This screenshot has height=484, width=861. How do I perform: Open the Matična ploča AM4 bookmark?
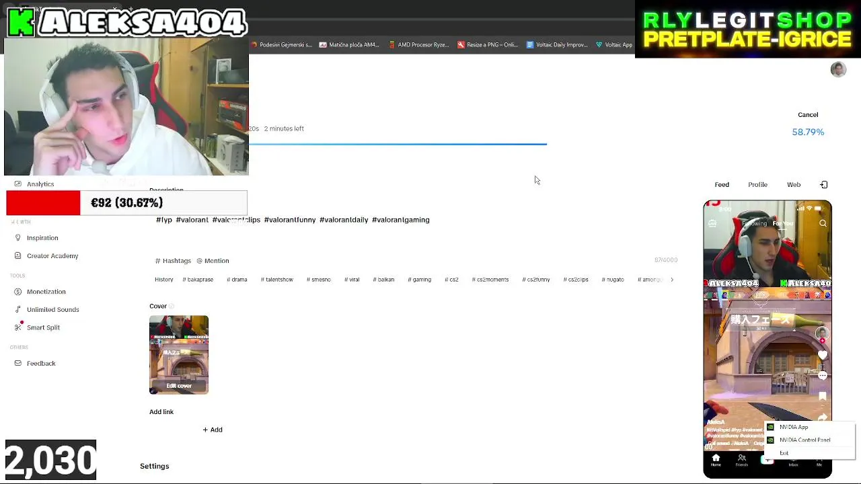[349, 45]
